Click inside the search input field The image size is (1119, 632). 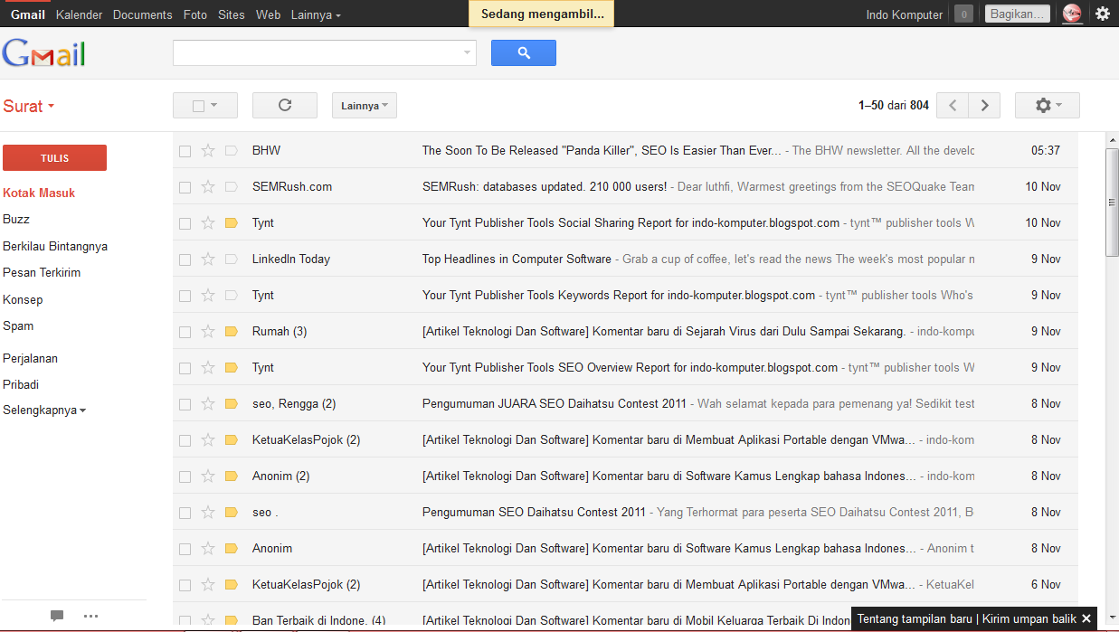[317, 52]
